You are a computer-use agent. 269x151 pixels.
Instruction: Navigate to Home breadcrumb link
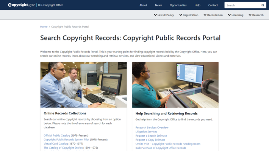pyautogui.click(x=44, y=27)
